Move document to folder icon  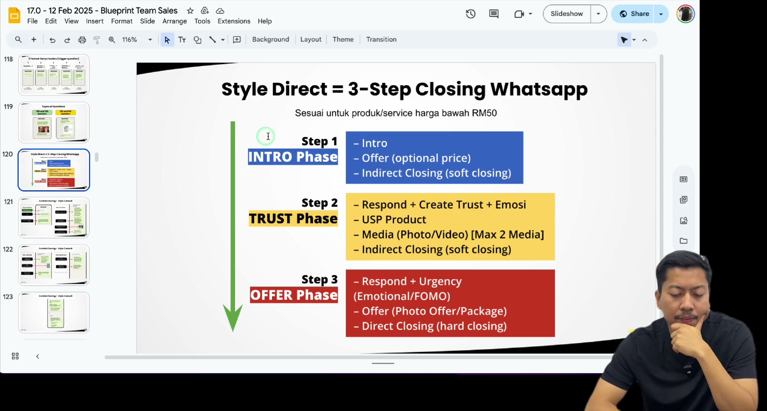205,11
